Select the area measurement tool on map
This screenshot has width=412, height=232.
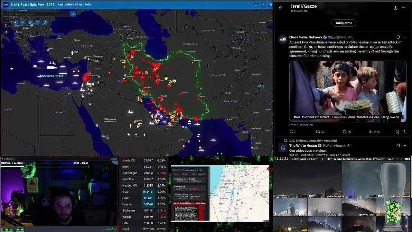click(x=23, y=22)
